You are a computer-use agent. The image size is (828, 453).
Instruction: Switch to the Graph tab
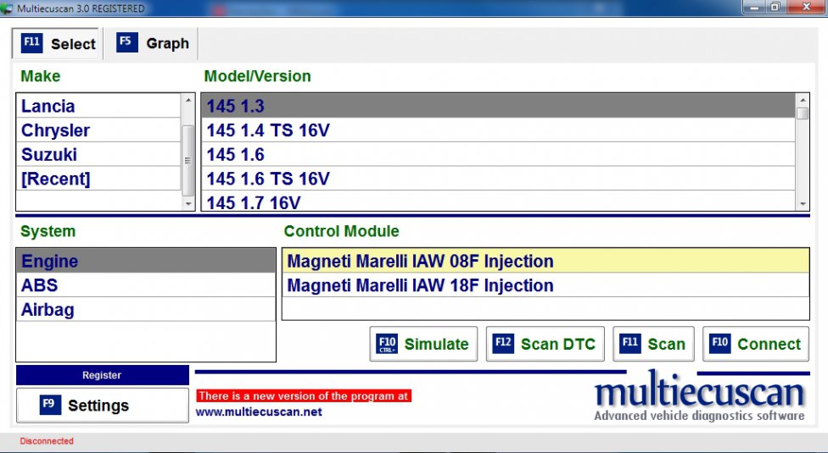[x=153, y=43]
